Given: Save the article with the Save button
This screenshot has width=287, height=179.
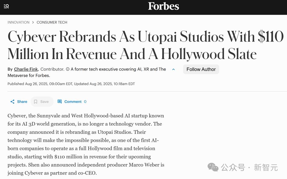Looking at the screenshot, I should tap(42, 102).
